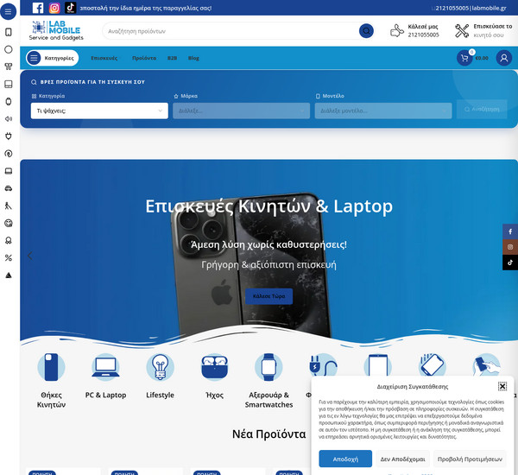
Task: Show the previous banner slide
Action: pos(29,256)
